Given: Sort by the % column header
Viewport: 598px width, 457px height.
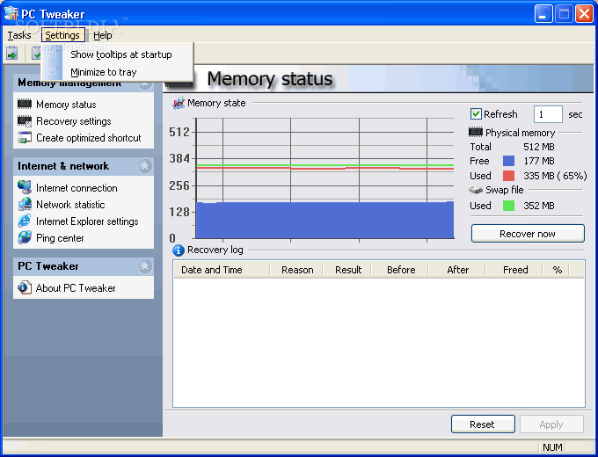Looking at the screenshot, I should 557,270.
